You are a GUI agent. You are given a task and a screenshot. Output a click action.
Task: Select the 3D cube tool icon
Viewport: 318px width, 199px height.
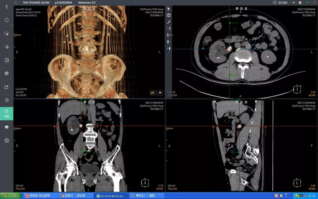click(169, 15)
